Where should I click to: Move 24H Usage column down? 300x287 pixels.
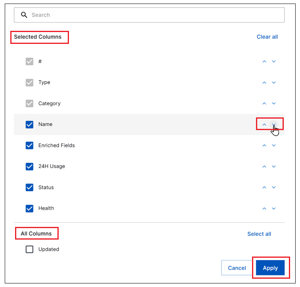(274, 166)
